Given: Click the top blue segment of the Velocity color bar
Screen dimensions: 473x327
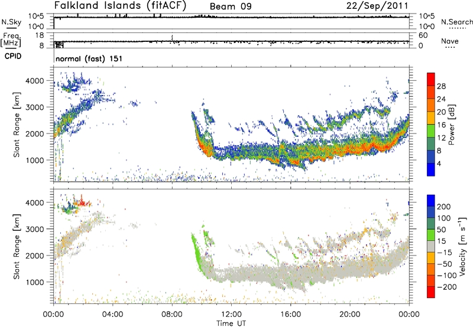Looking at the screenshot, I should coord(431,201).
